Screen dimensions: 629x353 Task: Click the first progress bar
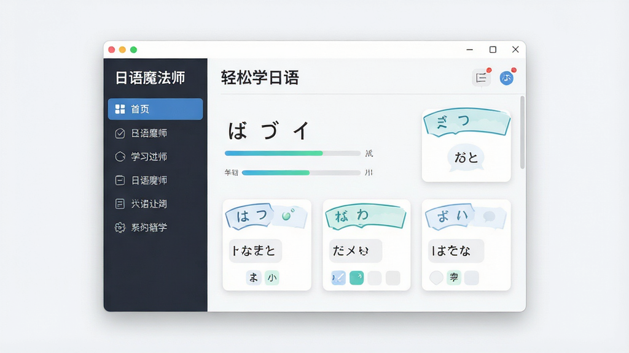tap(292, 153)
